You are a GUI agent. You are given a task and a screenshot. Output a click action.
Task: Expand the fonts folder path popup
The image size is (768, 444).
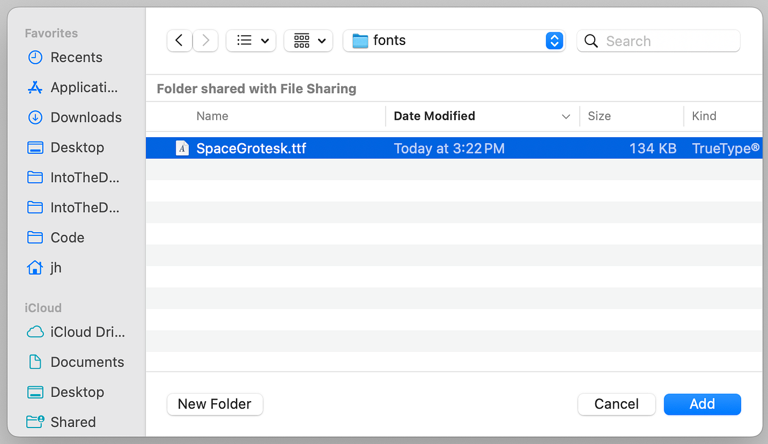554,41
